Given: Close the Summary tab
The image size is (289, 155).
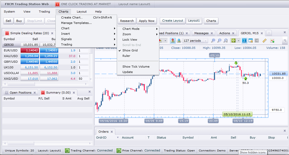Looking at the screenshot, I should [x=74, y=93].
